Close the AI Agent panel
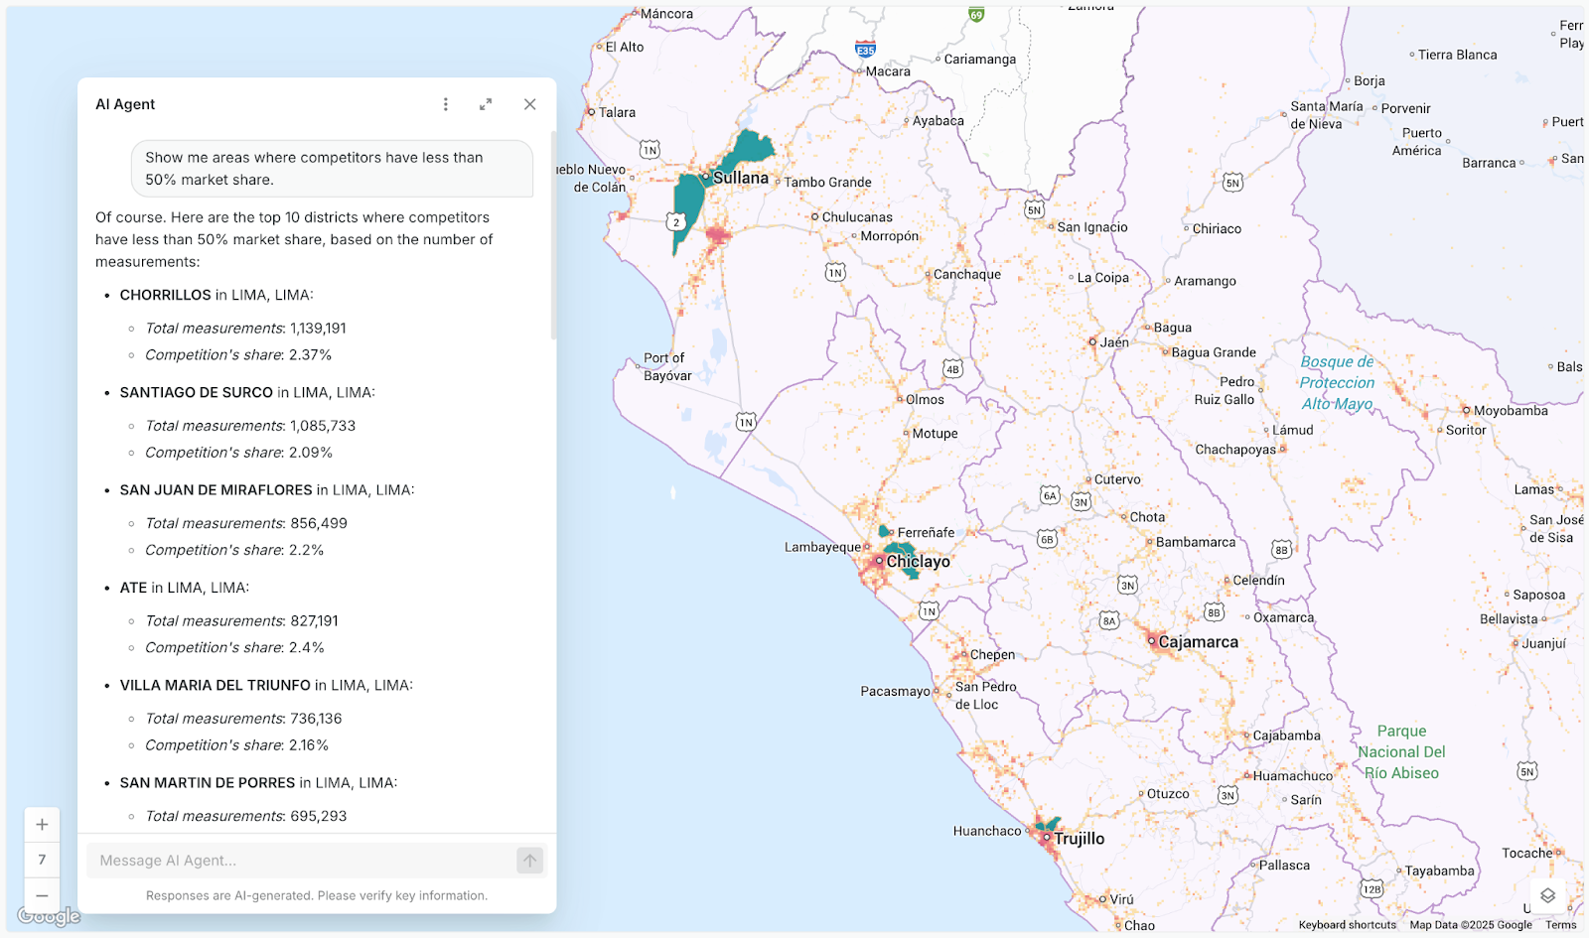The height and width of the screenshot is (938, 1589). click(529, 103)
